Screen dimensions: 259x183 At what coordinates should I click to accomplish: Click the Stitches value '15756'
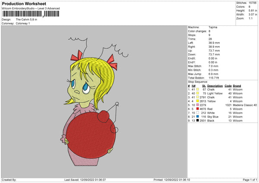coord(253,3)
